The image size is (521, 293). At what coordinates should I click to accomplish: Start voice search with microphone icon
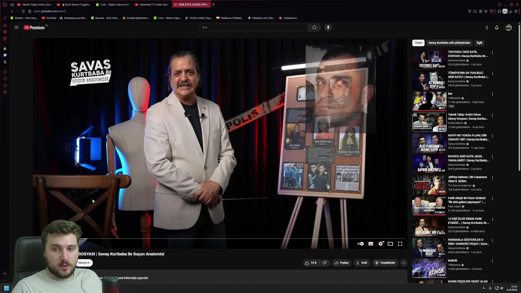coord(328,27)
